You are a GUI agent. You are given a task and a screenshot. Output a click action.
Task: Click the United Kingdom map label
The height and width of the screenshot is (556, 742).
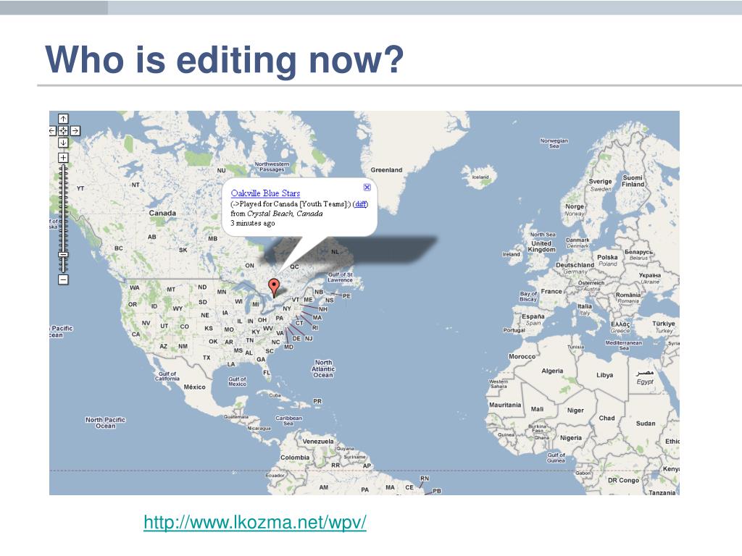point(541,246)
